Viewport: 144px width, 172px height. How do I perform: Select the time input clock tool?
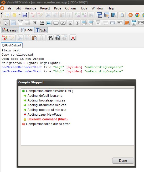(141, 23)
